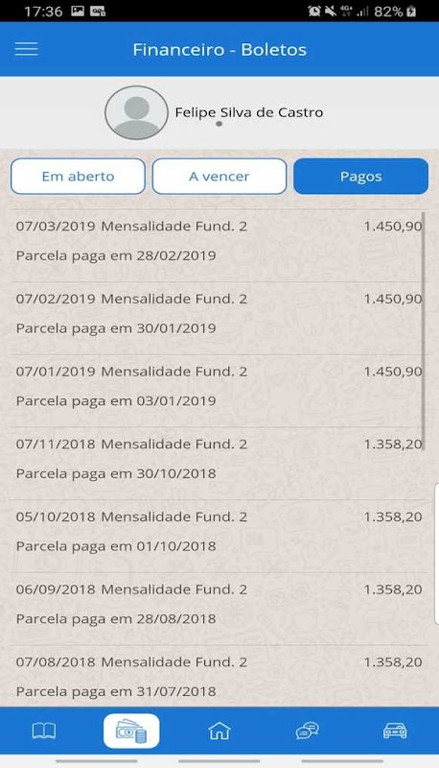Tap the user profile avatar
Image resolution: width=439 pixels, height=768 pixels.
point(136,112)
